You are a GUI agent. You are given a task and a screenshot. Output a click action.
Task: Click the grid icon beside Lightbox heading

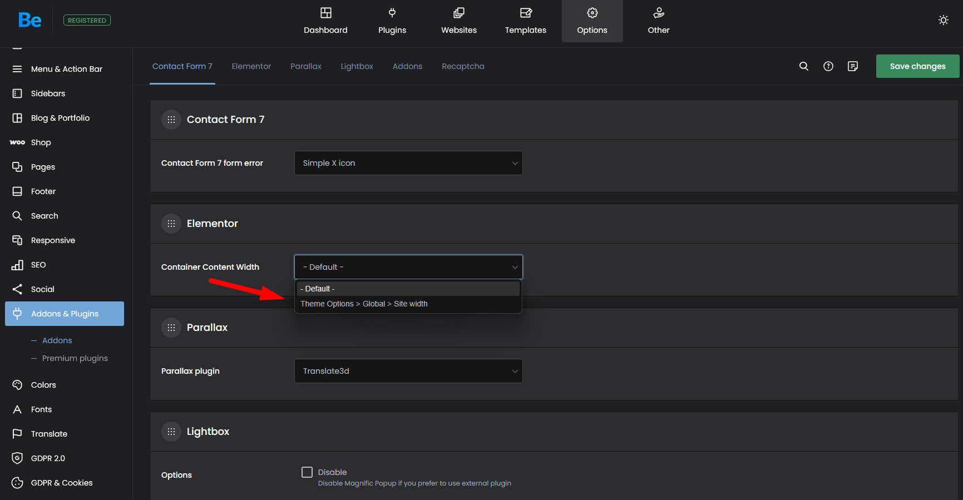(x=171, y=432)
